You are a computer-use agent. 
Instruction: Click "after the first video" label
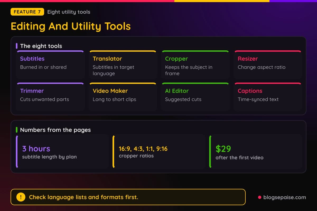coord(239,157)
